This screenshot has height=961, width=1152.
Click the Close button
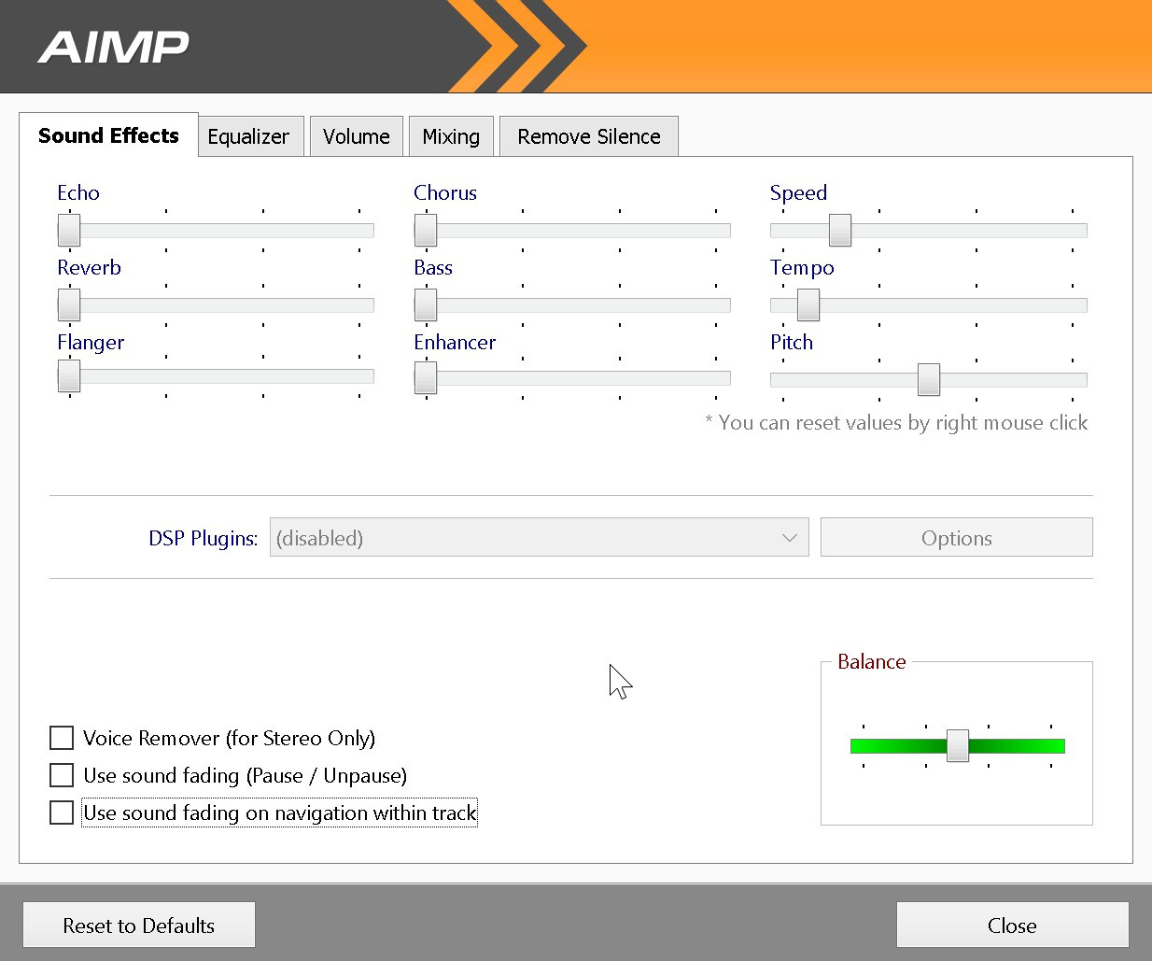pyautogui.click(x=1012, y=925)
